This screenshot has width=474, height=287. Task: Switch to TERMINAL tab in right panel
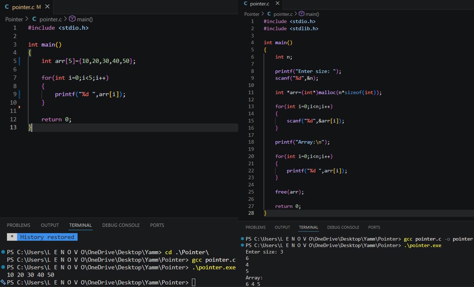pos(308,227)
